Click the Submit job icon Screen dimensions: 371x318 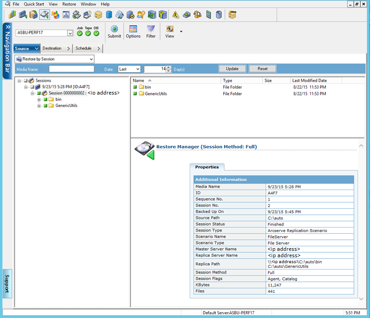114,29
